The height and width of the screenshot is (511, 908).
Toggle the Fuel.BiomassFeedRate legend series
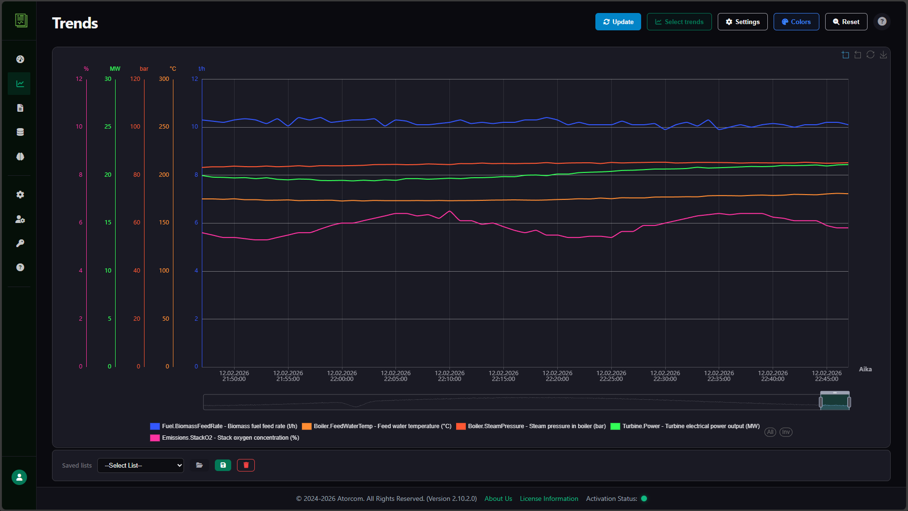[x=224, y=426]
